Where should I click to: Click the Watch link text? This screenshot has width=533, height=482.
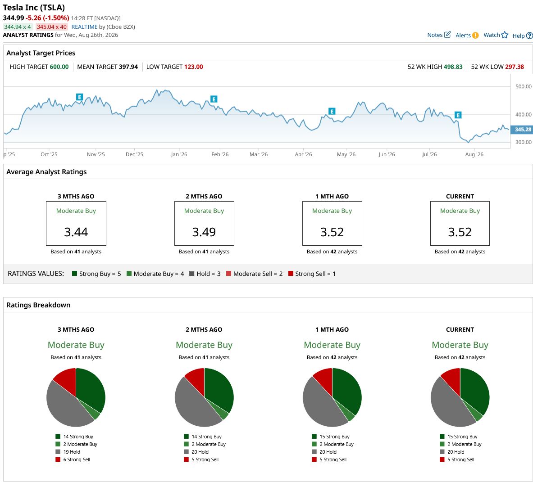point(492,35)
